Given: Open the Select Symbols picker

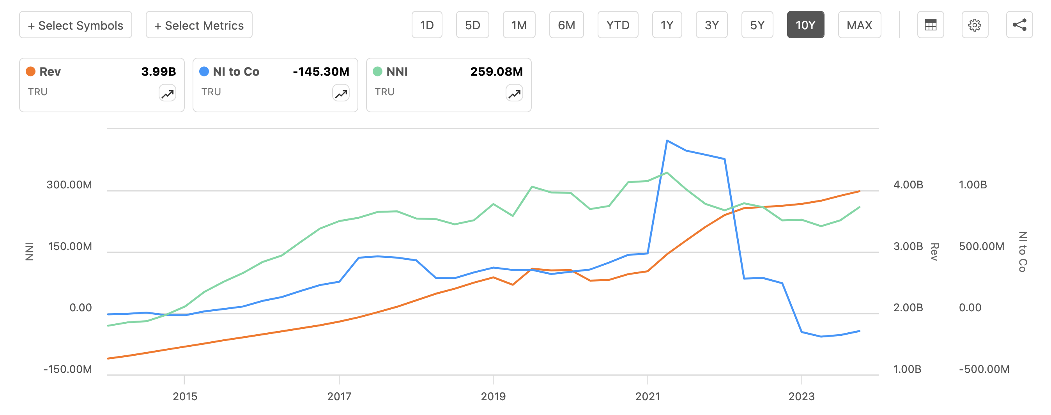Looking at the screenshot, I should [x=76, y=25].
